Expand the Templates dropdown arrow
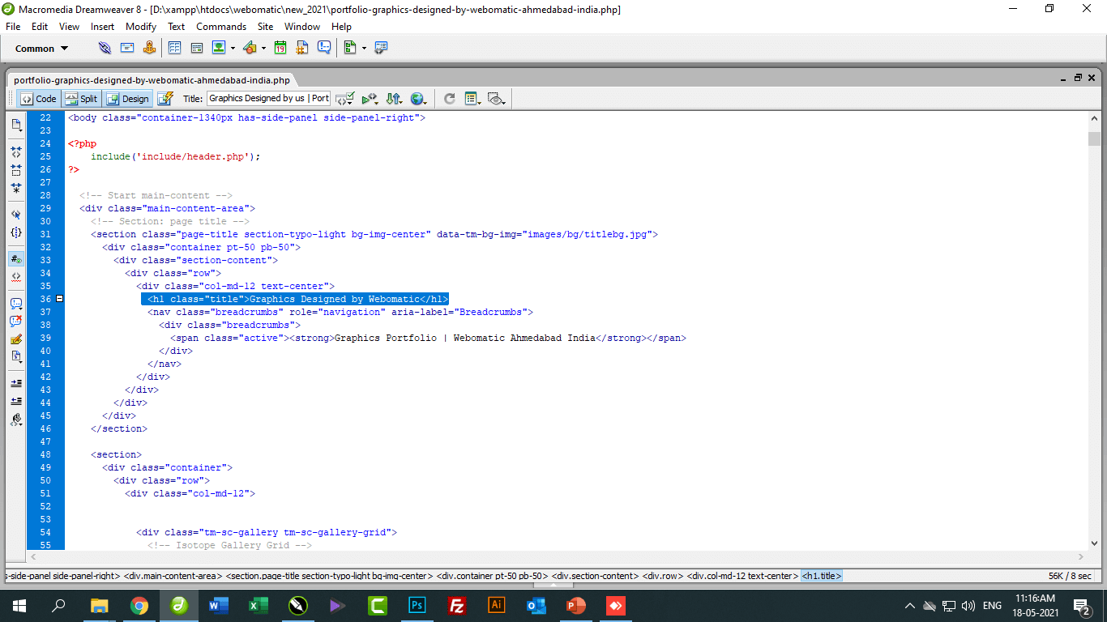The width and height of the screenshot is (1107, 622). (x=364, y=49)
